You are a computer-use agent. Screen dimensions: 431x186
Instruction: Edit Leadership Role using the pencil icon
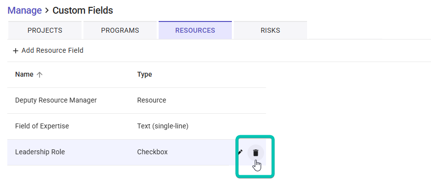pos(240,152)
